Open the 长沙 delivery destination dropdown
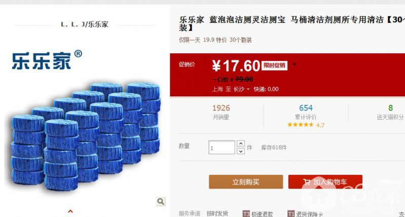The height and width of the screenshot is (217, 405). 242,89
